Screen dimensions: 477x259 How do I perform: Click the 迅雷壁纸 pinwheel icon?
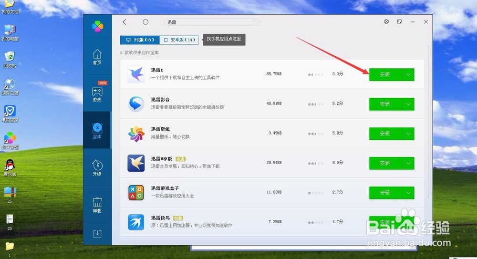pos(136,133)
